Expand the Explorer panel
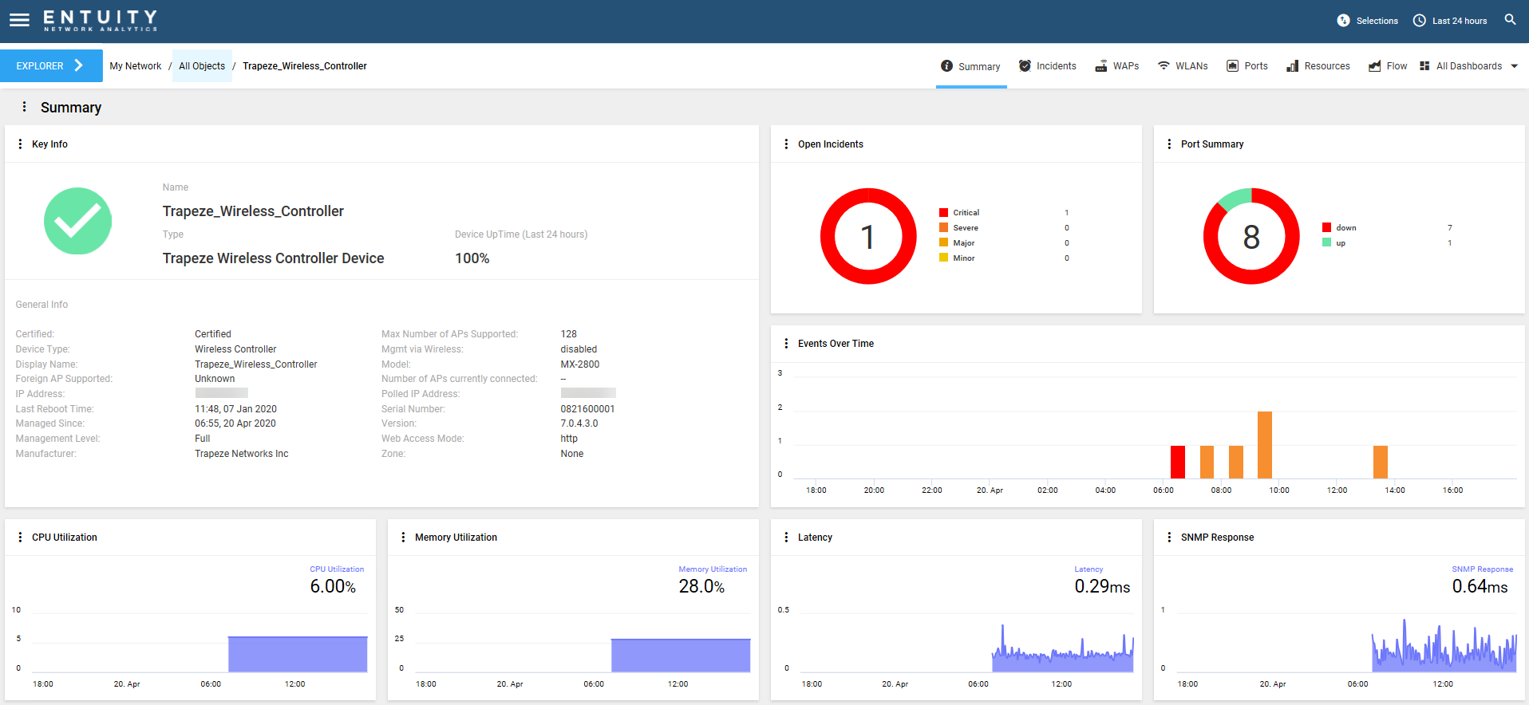Image resolution: width=1529 pixels, height=705 pixels. (x=51, y=65)
